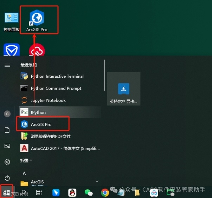
Task: Open the ArcGIS folder in app list
Action: [x=60, y=182]
